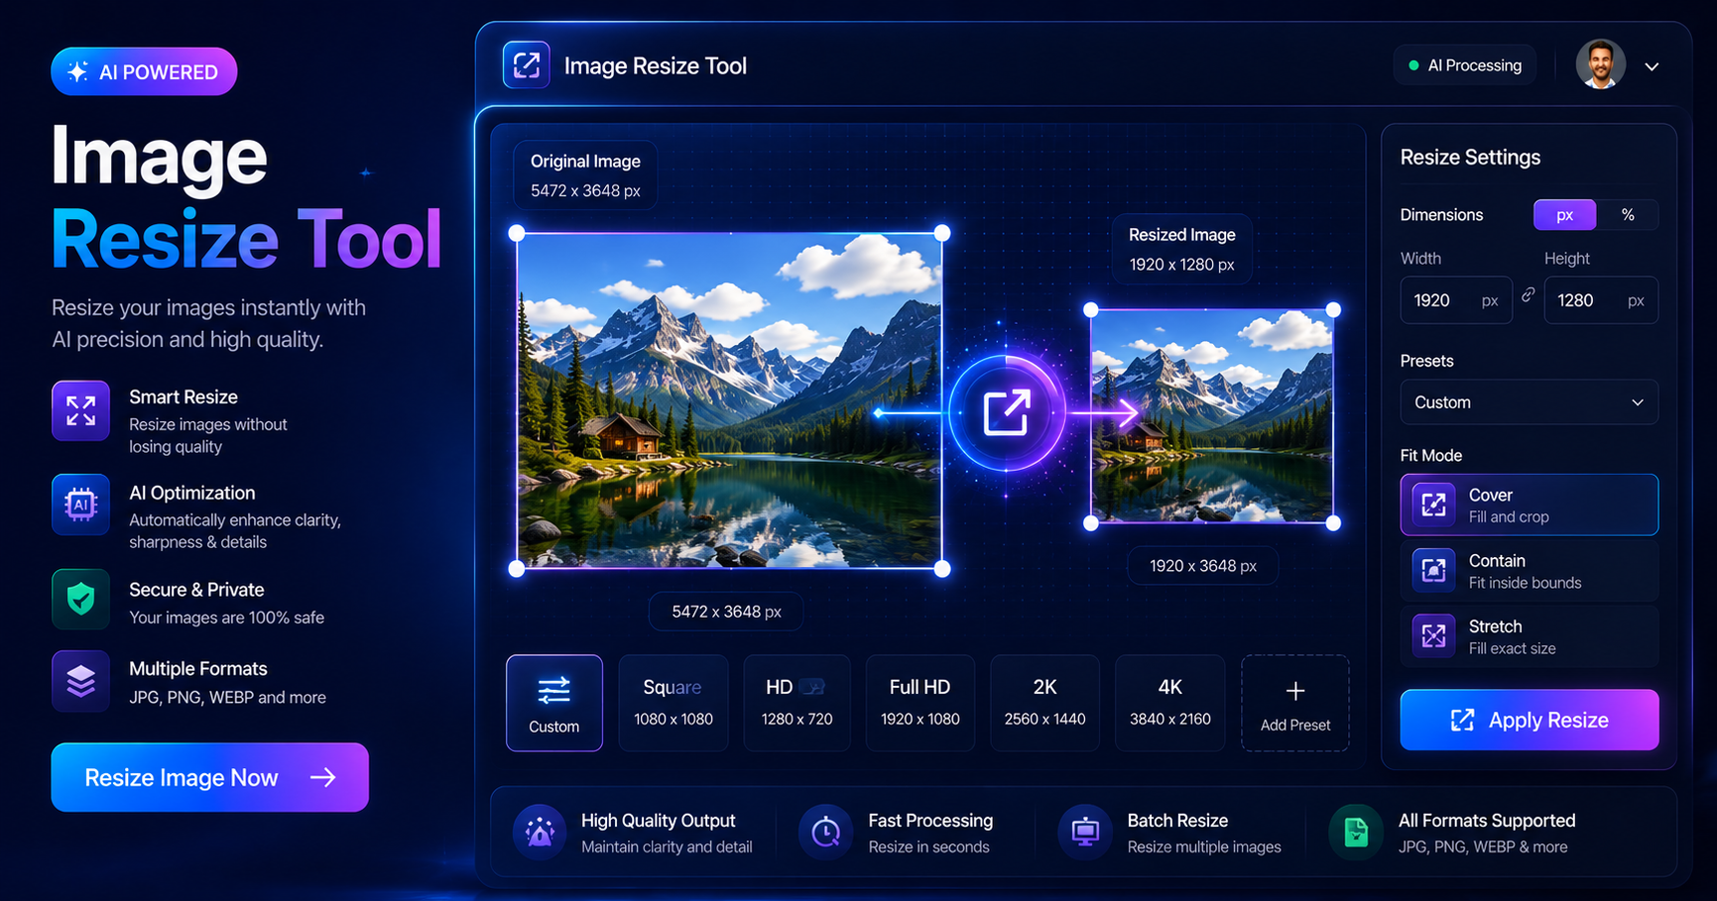
Task: Click the central glowing resize circle icon
Action: [x=1007, y=412]
